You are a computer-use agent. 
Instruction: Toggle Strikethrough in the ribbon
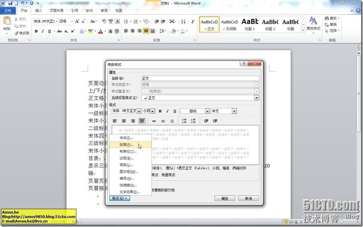tap(60, 31)
